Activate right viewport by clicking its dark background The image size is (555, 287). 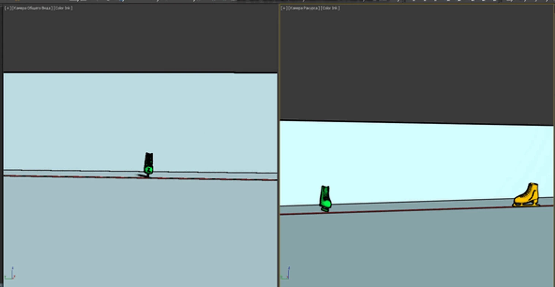(x=418, y=61)
